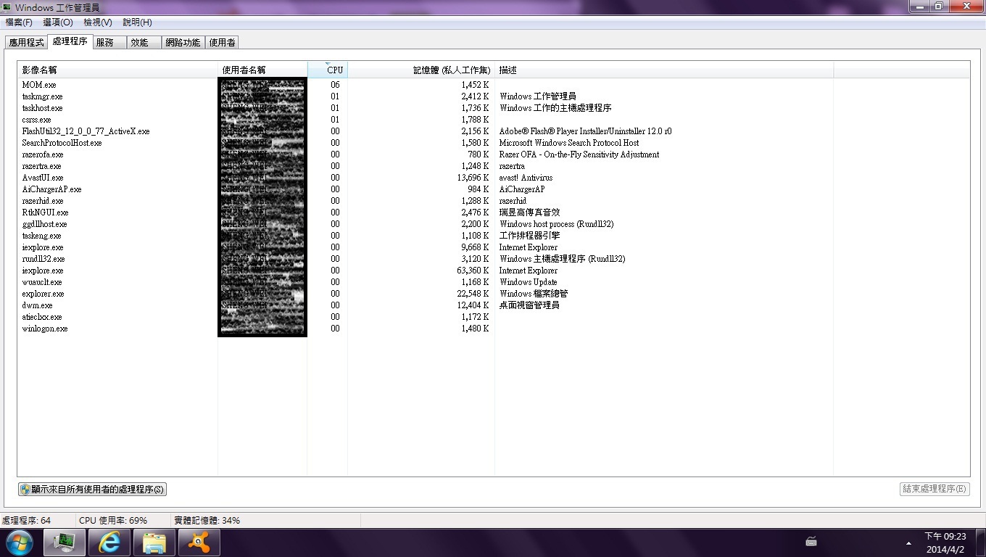Image resolution: width=986 pixels, height=557 pixels.
Task: Click the 22,548 K memory value
Action: click(473, 294)
